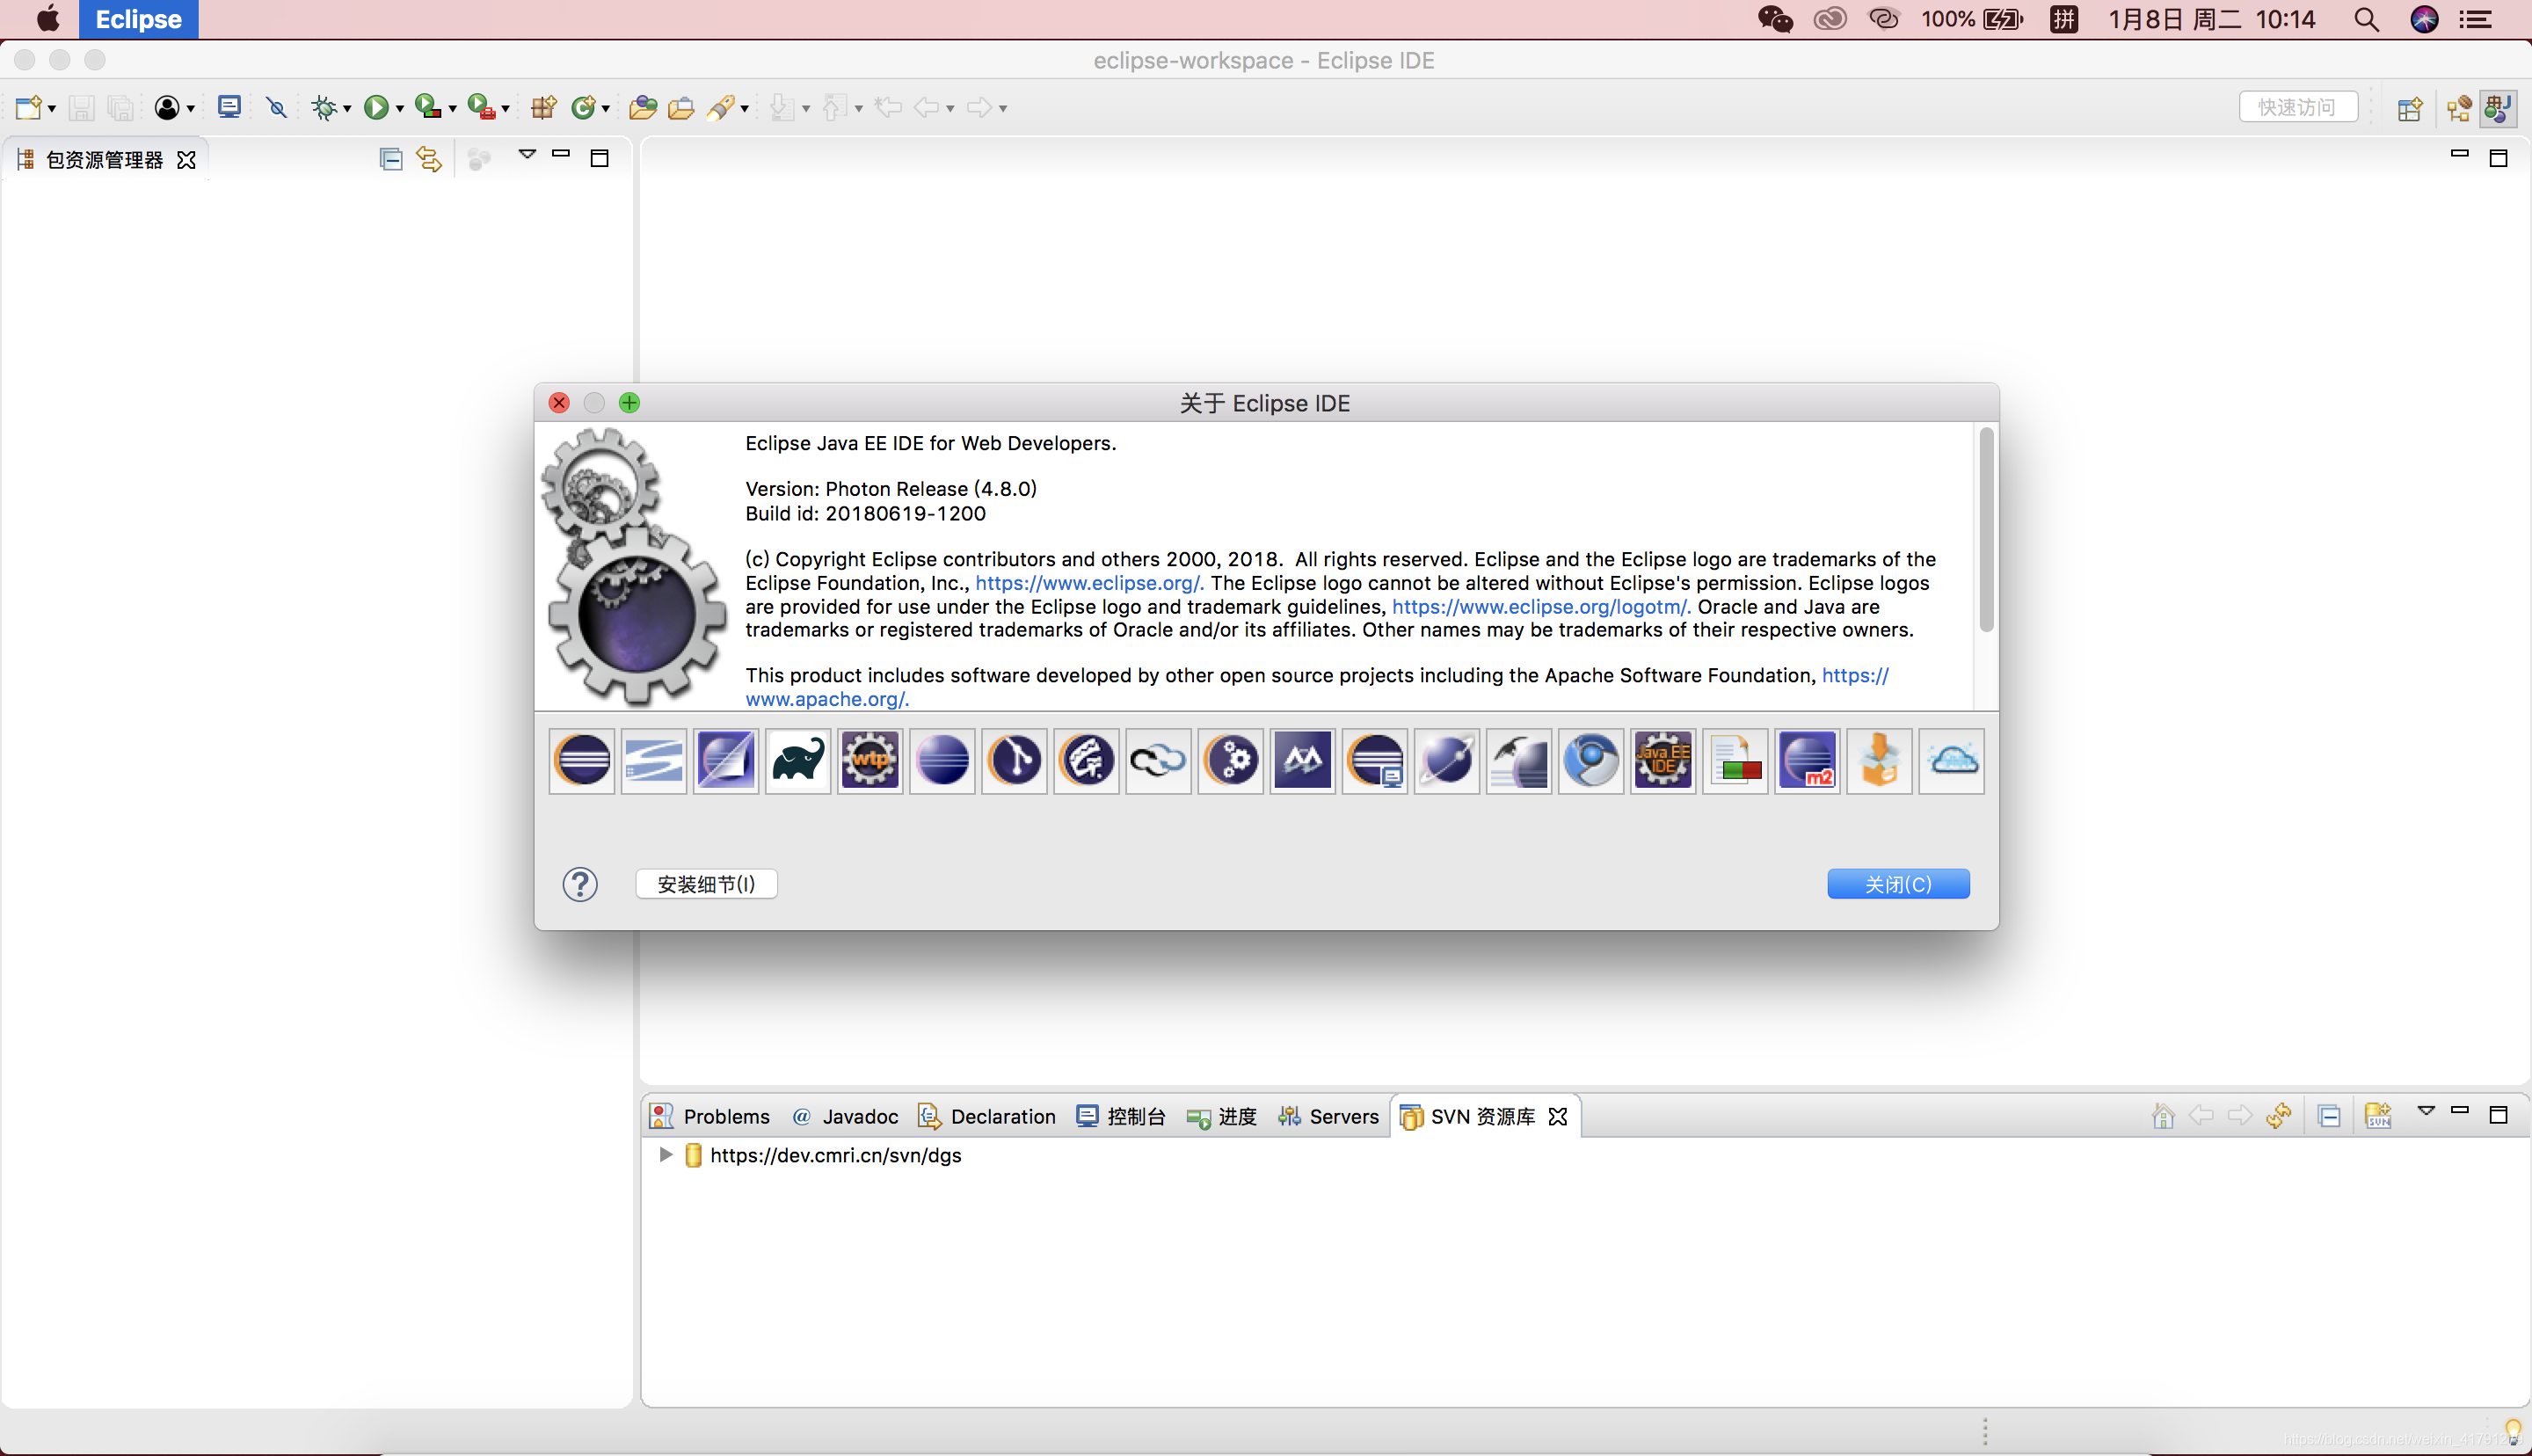Image resolution: width=2532 pixels, height=1456 pixels.
Task: Click the m2 Maven plugin icon
Action: pos(1807,761)
